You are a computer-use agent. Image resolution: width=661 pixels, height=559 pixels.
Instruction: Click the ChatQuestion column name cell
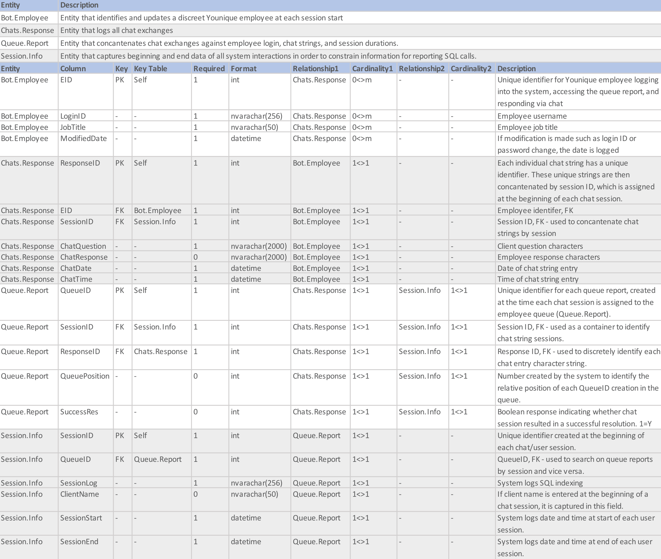pos(85,246)
